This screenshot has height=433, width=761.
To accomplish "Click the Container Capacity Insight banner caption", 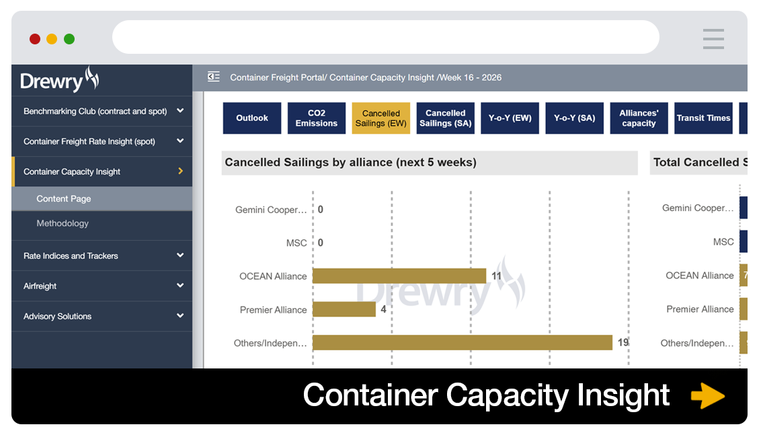I will [486, 395].
